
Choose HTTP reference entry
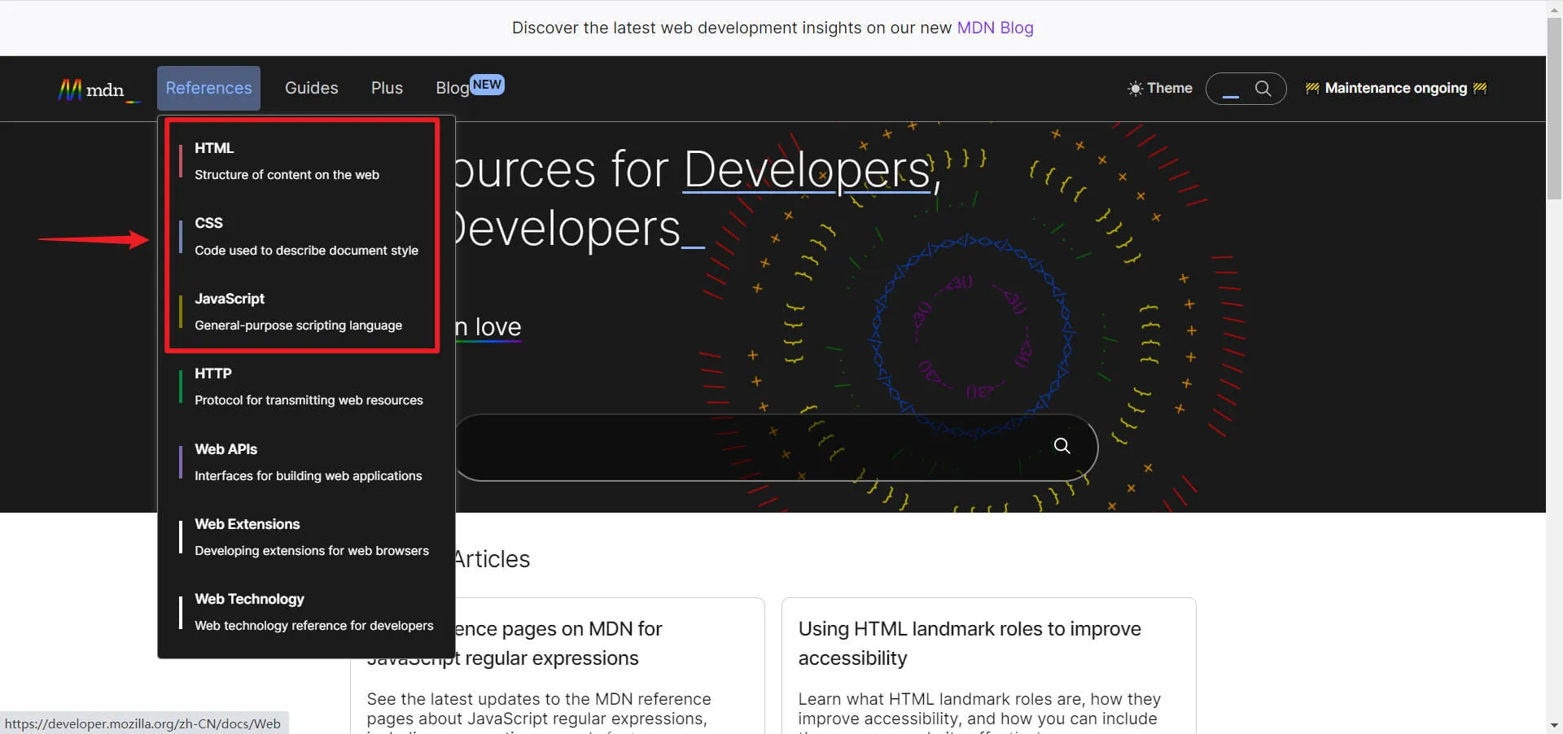tap(305, 387)
